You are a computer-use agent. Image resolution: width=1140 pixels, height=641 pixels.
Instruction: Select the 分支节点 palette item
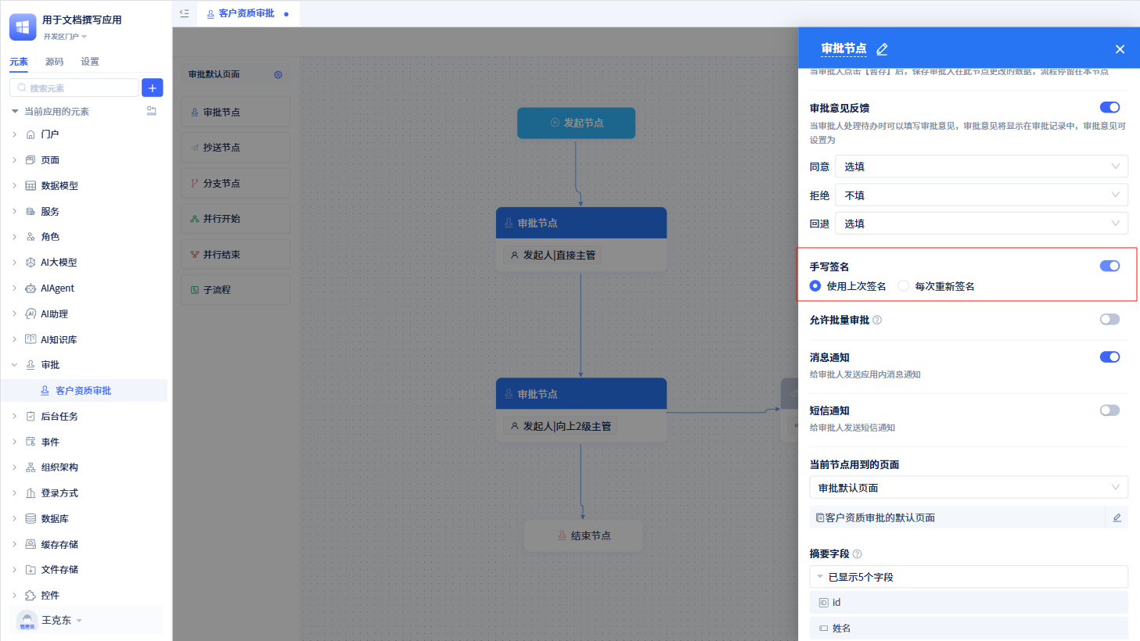tap(236, 184)
